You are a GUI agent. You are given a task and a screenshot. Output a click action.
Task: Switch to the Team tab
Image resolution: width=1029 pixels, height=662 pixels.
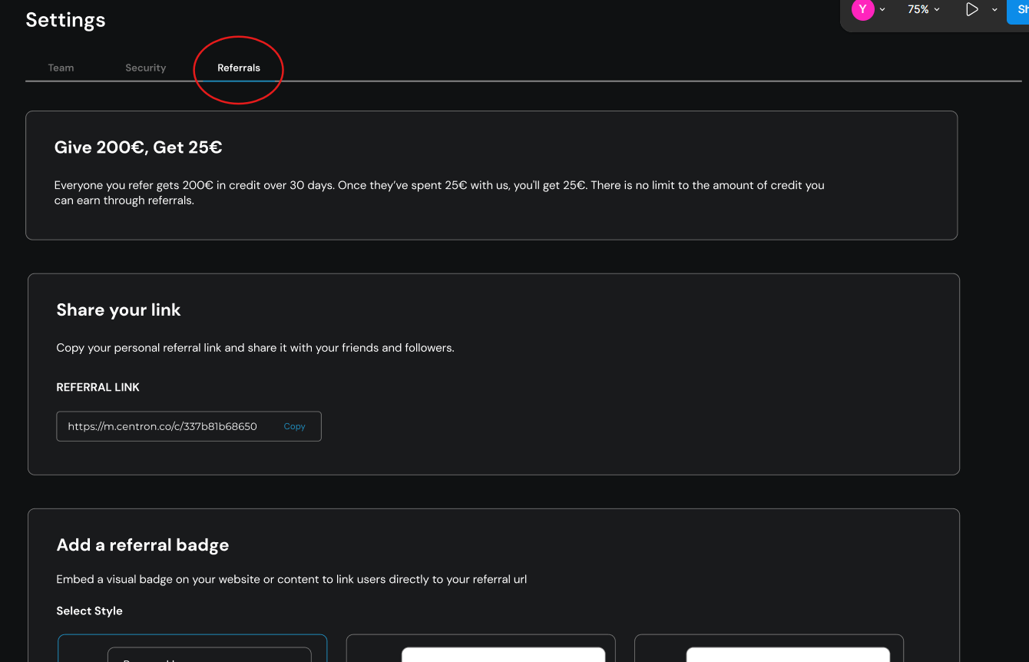click(x=61, y=68)
